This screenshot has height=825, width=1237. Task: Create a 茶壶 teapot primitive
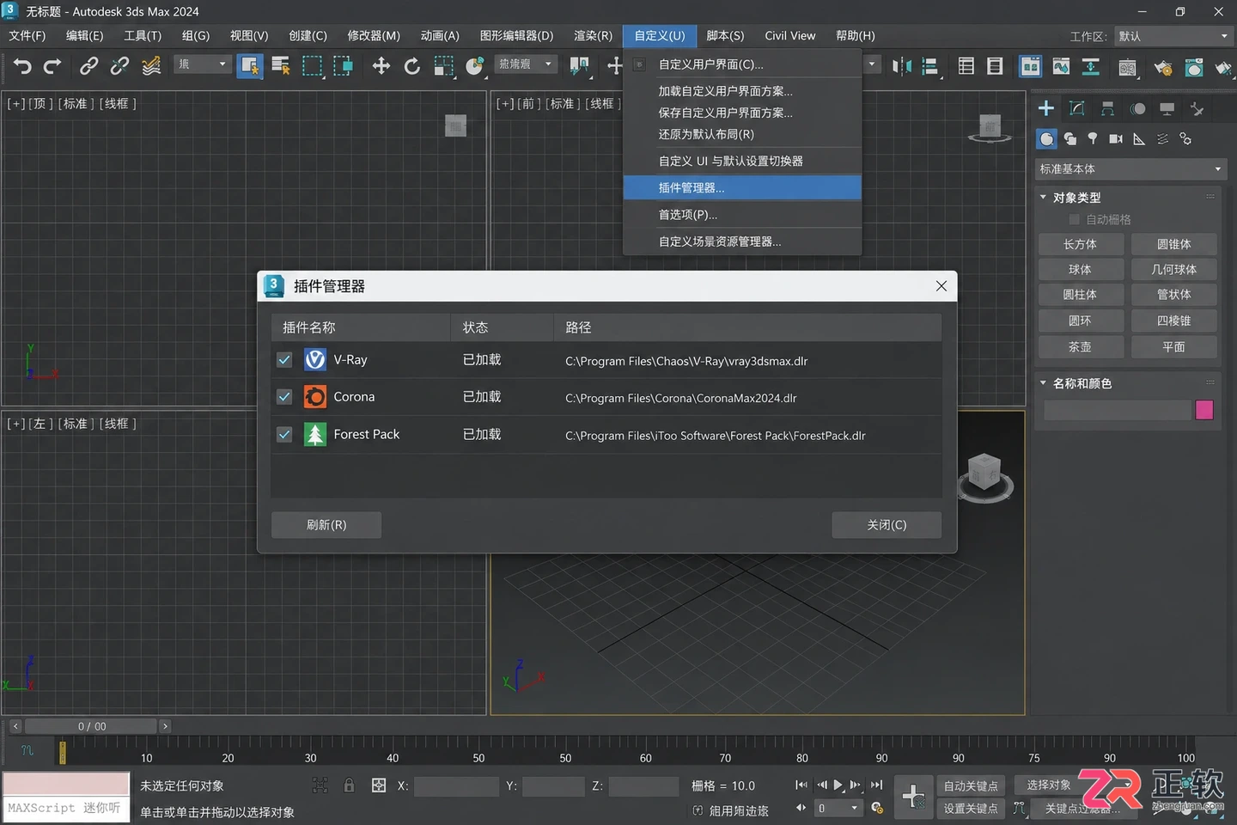pyautogui.click(x=1080, y=346)
